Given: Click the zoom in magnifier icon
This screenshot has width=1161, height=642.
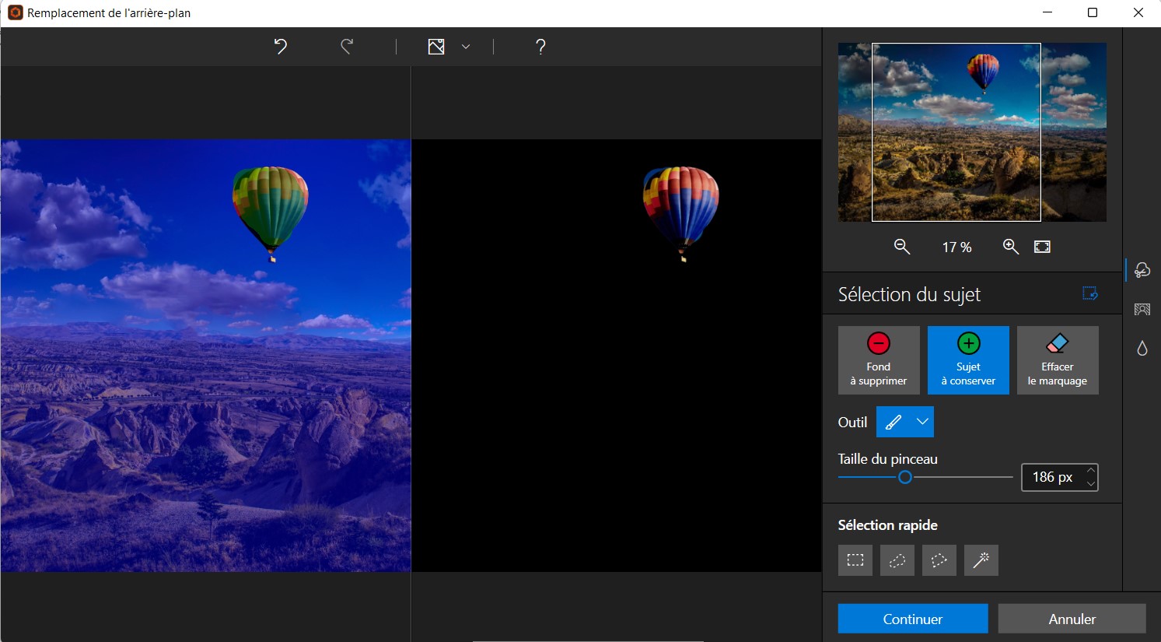Looking at the screenshot, I should (1011, 247).
